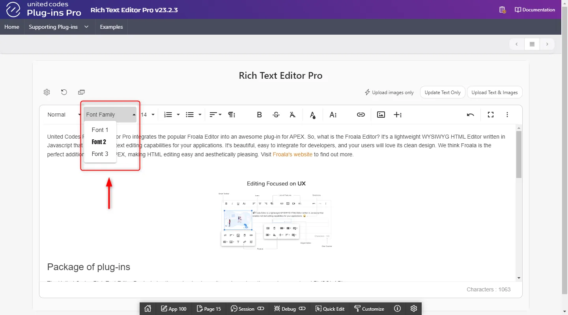Screen dimensions: 568x315
Task: Select Font 2 from the font list
Action: tap(99, 142)
